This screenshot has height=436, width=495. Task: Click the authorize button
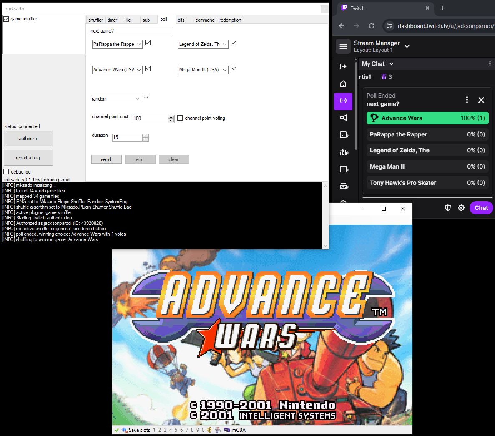pyautogui.click(x=28, y=139)
